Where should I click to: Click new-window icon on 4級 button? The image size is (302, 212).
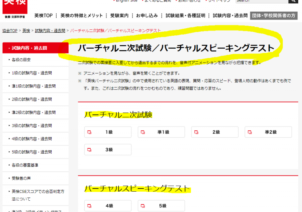pyautogui.click(x=89, y=206)
